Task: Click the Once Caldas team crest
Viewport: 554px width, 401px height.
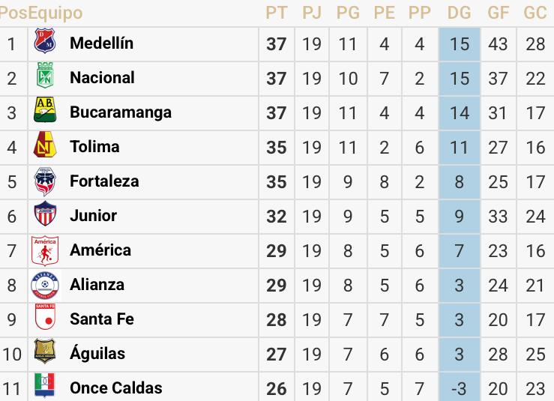Action: (x=45, y=388)
